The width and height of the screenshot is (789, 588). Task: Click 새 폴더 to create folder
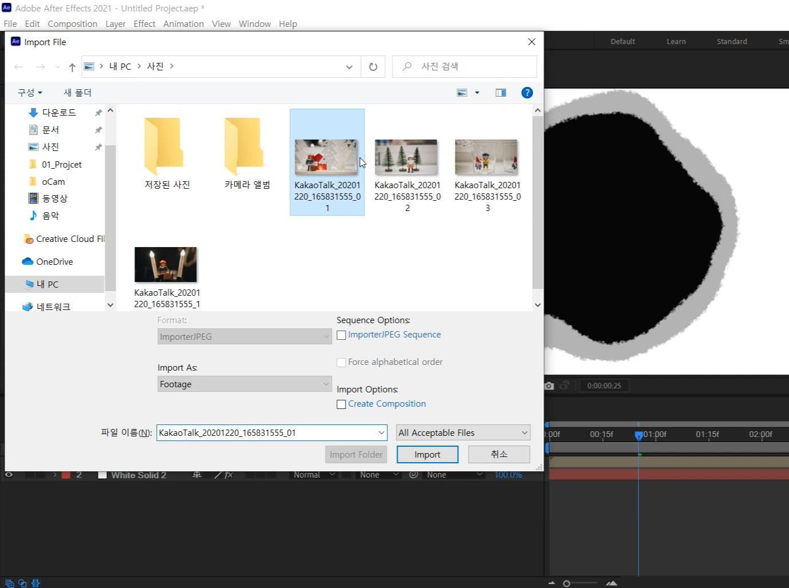[77, 93]
